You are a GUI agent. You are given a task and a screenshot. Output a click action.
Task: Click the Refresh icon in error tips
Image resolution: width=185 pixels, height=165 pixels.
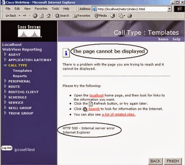pos(91,104)
